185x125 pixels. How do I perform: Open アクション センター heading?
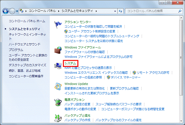(x=78, y=22)
